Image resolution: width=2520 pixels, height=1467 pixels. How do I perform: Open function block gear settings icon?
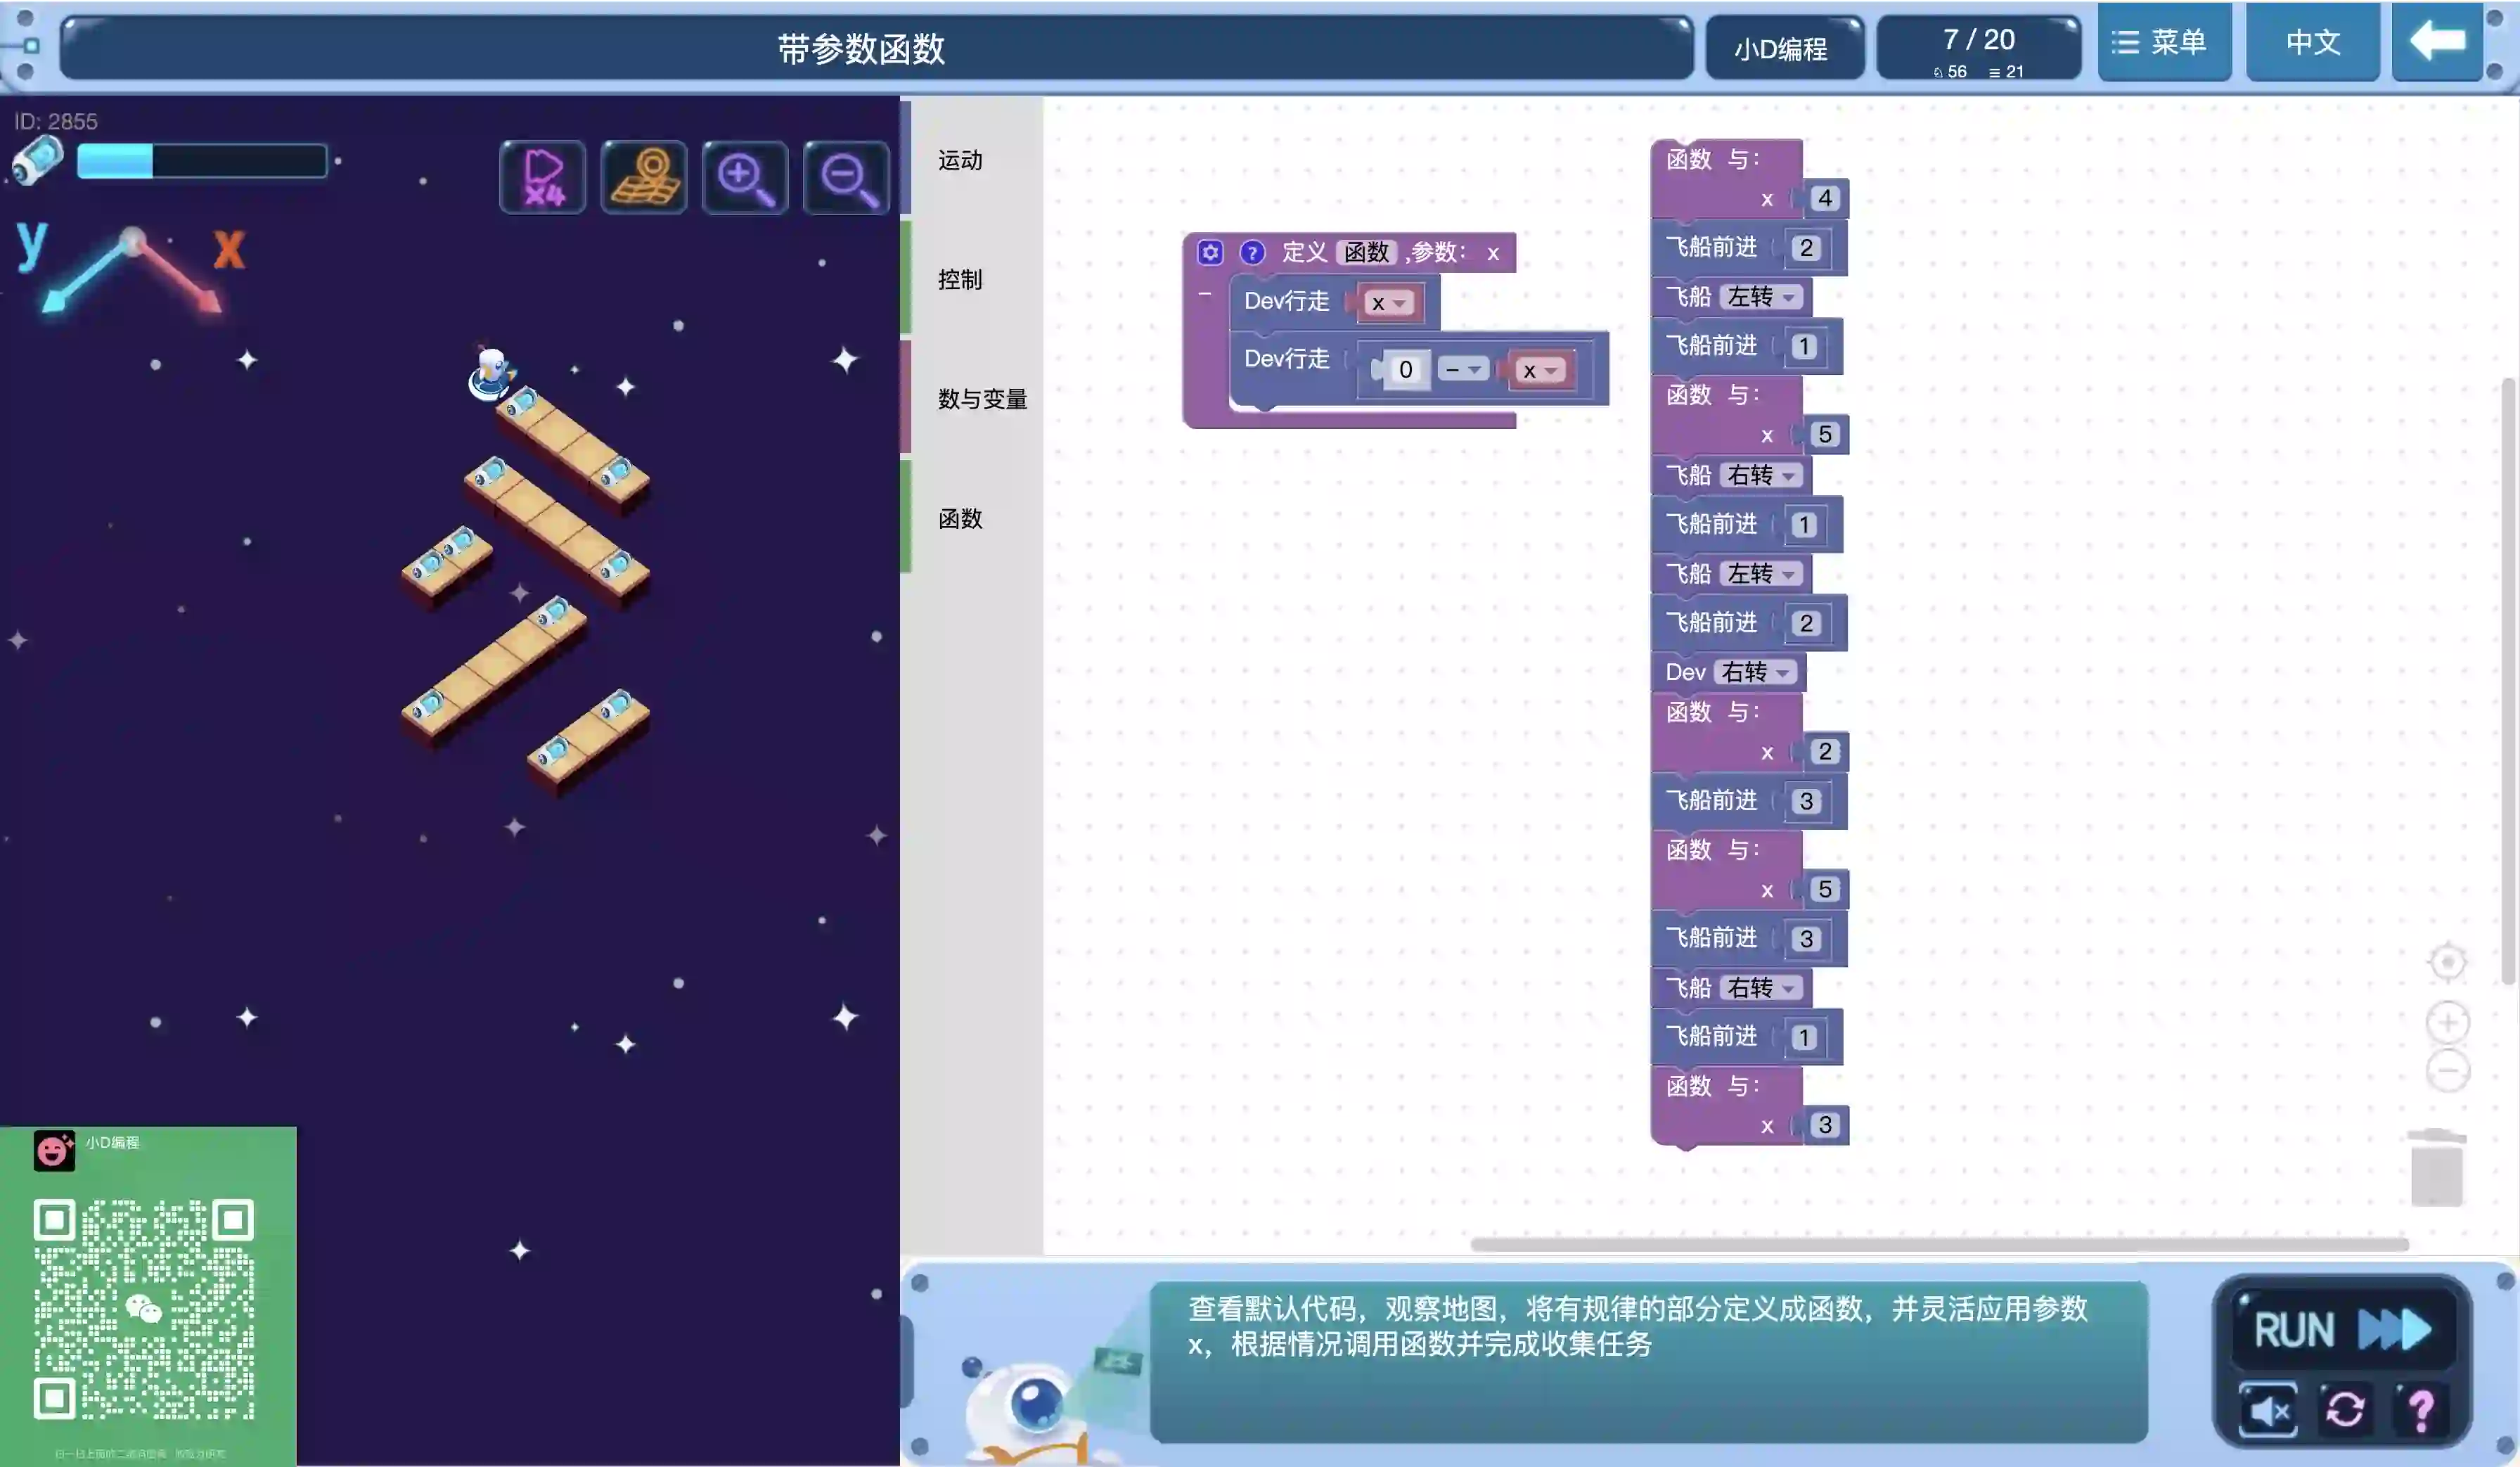click(x=1210, y=252)
